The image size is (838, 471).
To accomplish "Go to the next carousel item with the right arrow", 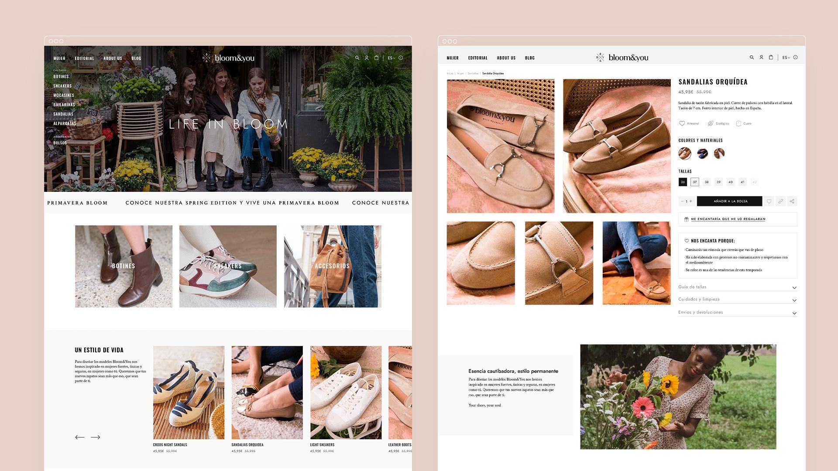I will 96,437.
